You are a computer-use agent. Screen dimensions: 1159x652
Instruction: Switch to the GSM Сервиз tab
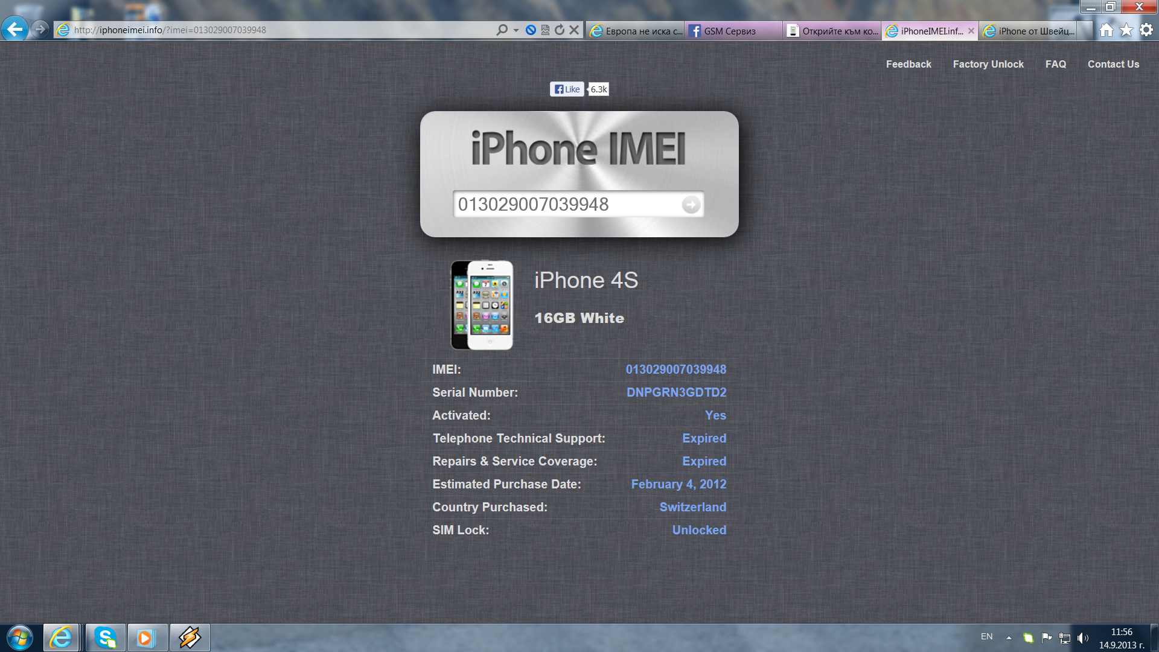(x=734, y=31)
